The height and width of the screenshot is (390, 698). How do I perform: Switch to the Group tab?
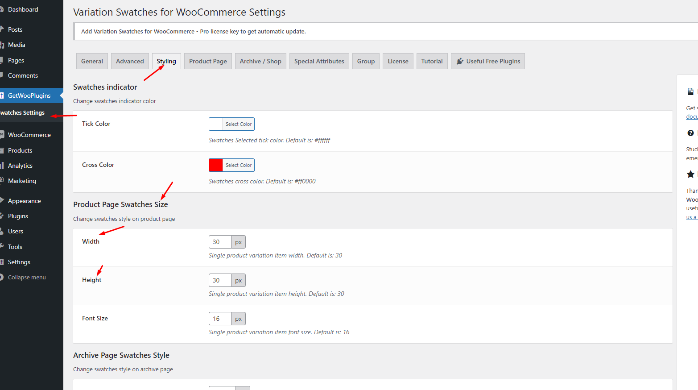(366, 61)
